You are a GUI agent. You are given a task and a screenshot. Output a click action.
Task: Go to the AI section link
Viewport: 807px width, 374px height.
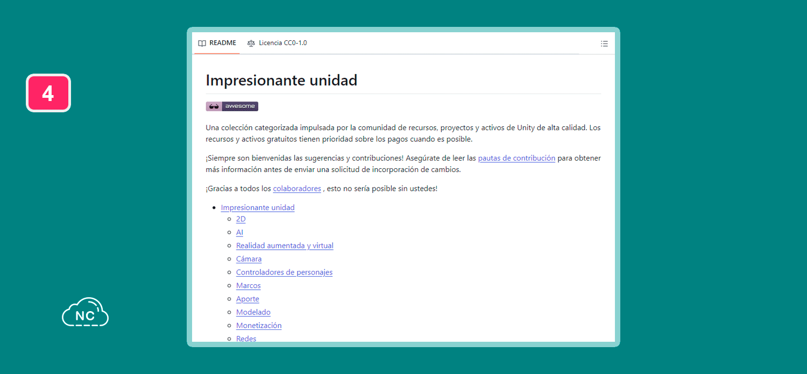239,233
